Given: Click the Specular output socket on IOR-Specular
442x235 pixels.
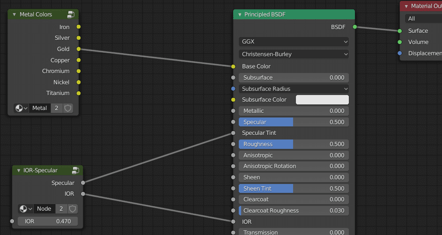Looking at the screenshot, I should tap(83, 183).
